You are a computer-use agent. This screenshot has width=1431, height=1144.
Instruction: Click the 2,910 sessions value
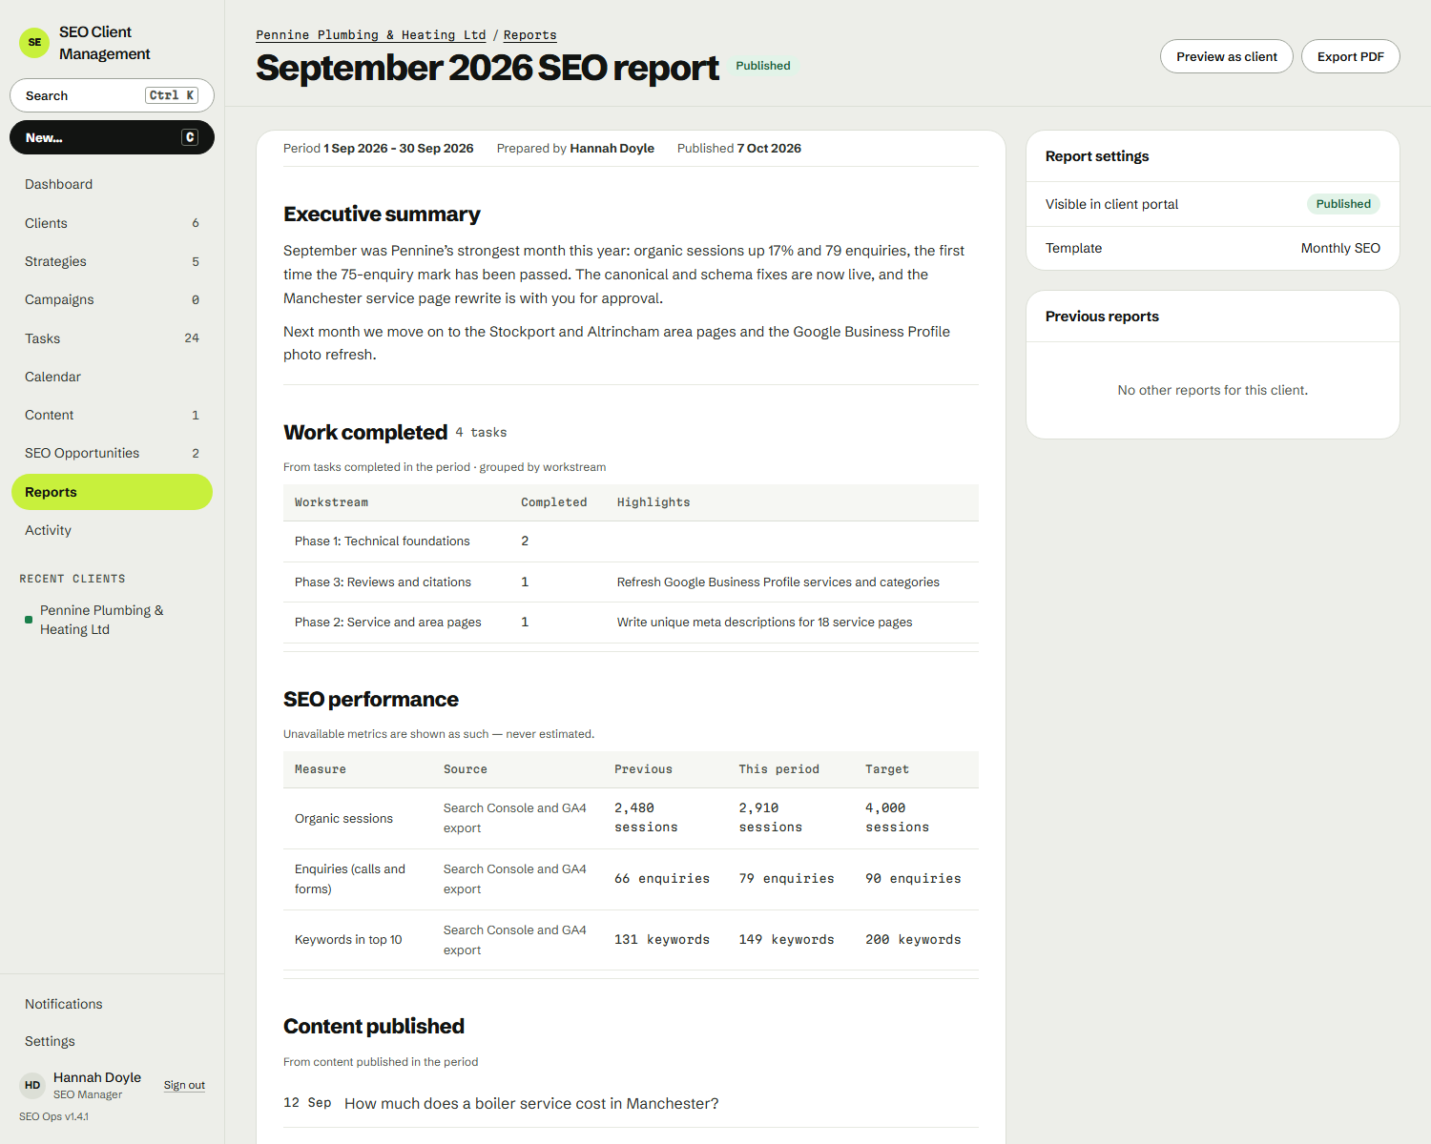pyautogui.click(x=771, y=818)
